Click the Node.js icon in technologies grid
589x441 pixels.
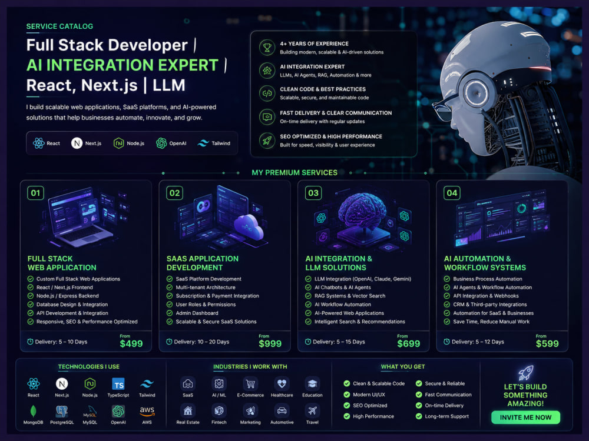tap(90, 383)
